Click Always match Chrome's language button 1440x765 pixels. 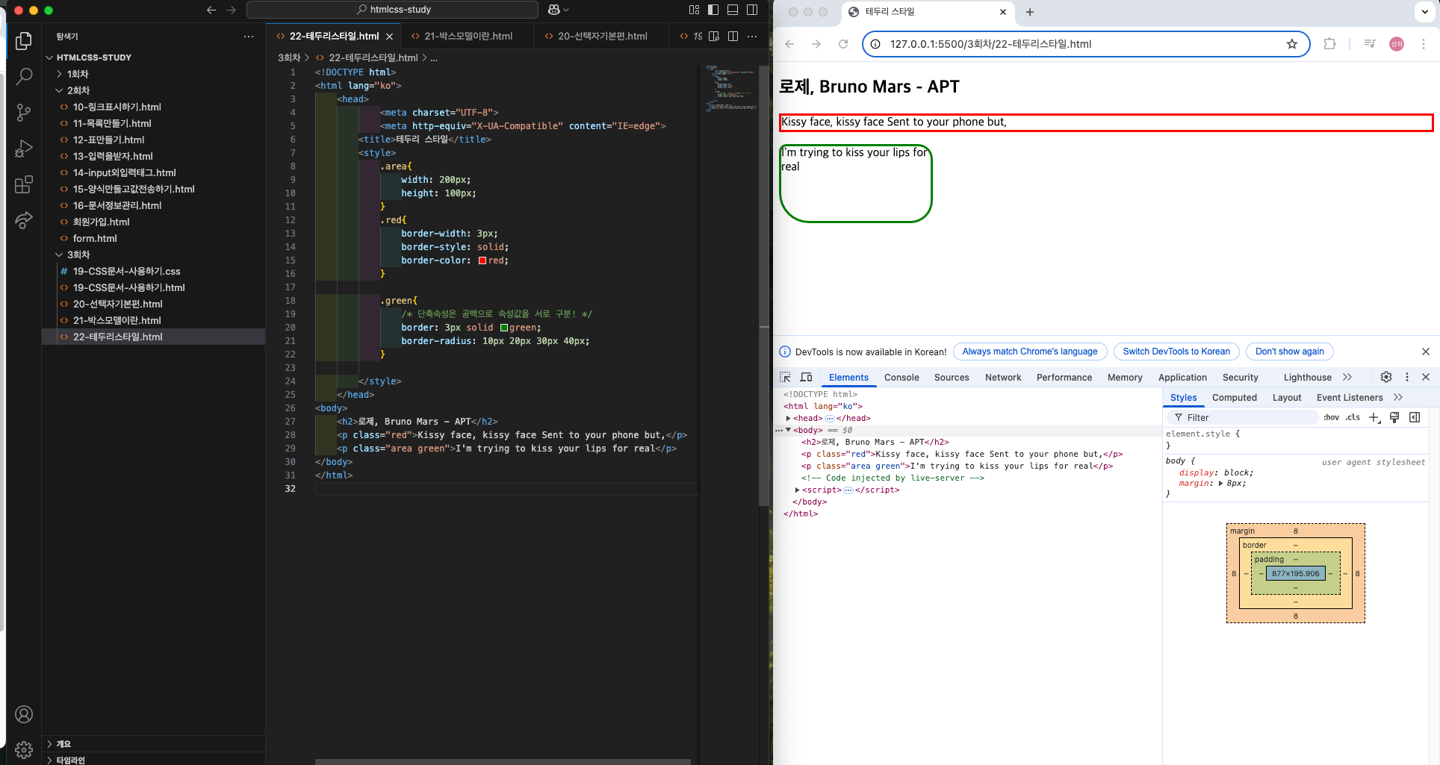[x=1030, y=352]
